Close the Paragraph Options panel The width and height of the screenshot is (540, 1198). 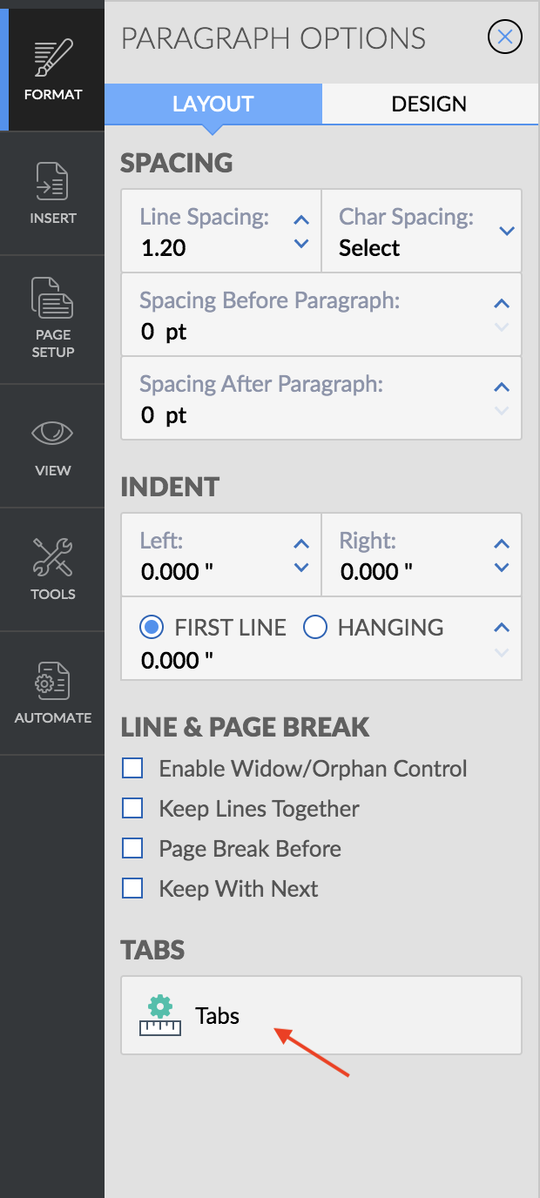505,37
